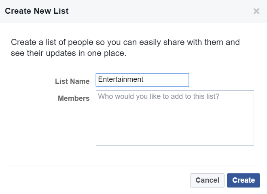Viewport: 267px width, 194px height.
Task: Click 'see their updates in one place' text
Action: 69,53
